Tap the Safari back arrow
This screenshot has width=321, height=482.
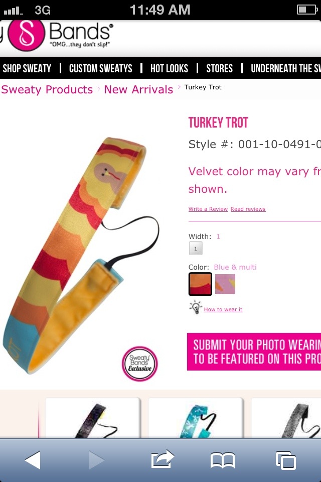point(33,460)
